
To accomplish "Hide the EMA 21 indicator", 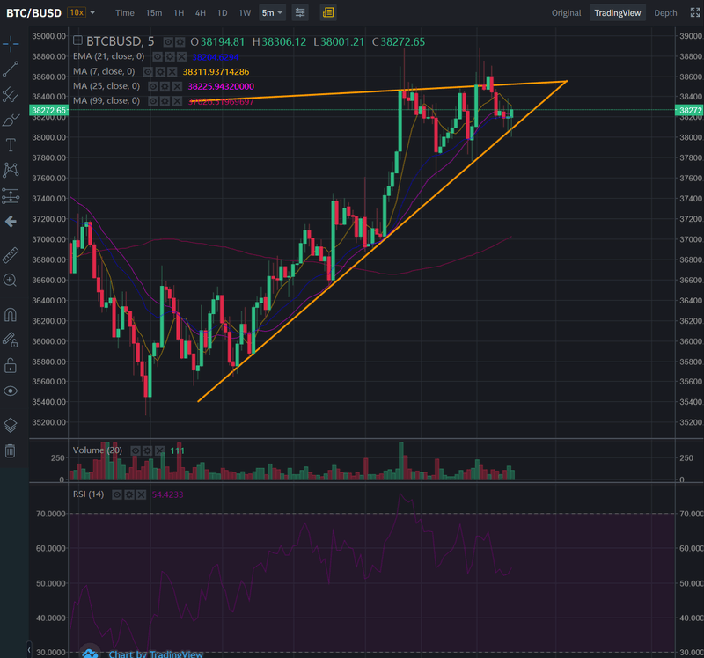I will 158,56.
